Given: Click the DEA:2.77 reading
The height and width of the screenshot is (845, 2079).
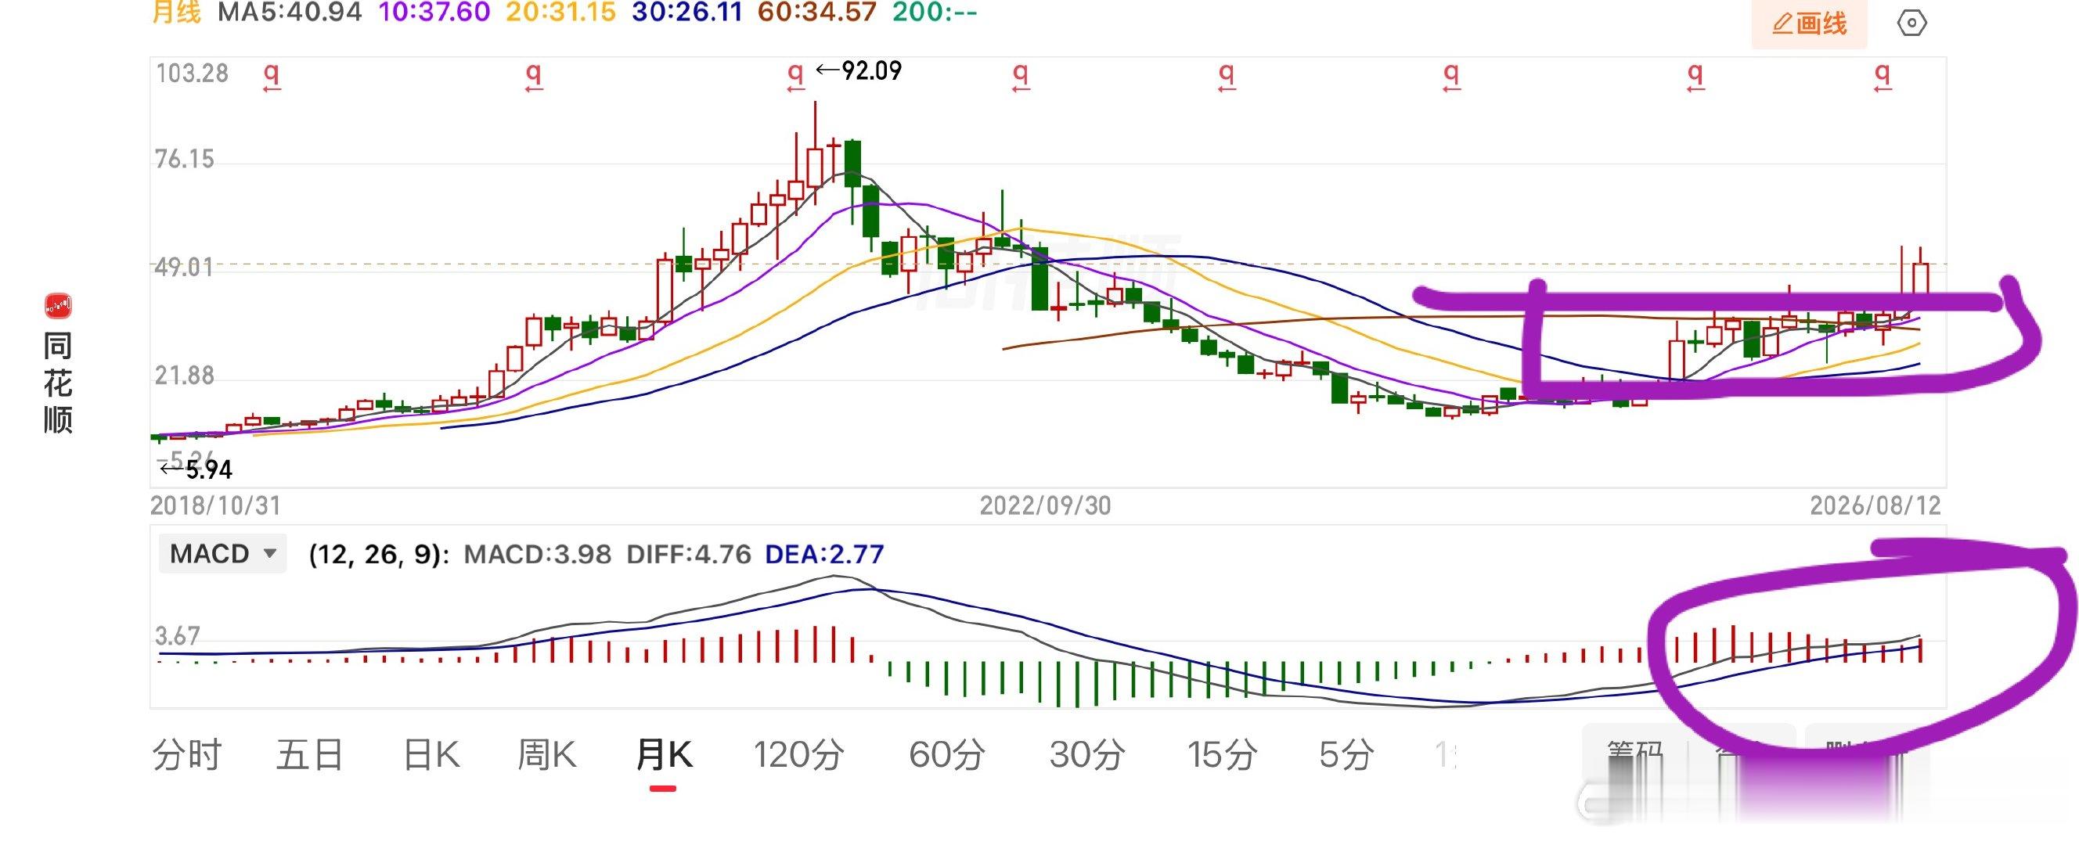Looking at the screenshot, I should (825, 555).
